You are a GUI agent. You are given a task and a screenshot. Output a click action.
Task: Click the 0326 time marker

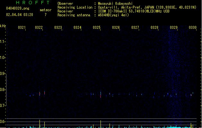[116, 28]
